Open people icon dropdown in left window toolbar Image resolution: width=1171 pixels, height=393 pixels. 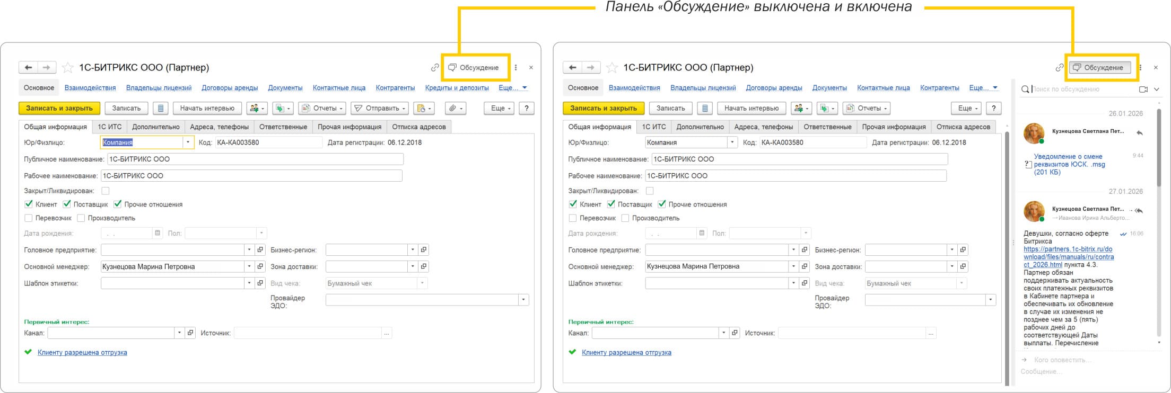coord(257,108)
